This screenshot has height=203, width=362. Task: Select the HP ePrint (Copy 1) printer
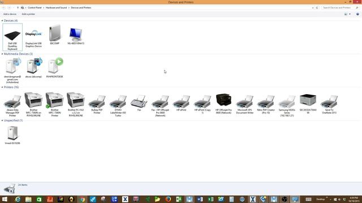(x=202, y=104)
